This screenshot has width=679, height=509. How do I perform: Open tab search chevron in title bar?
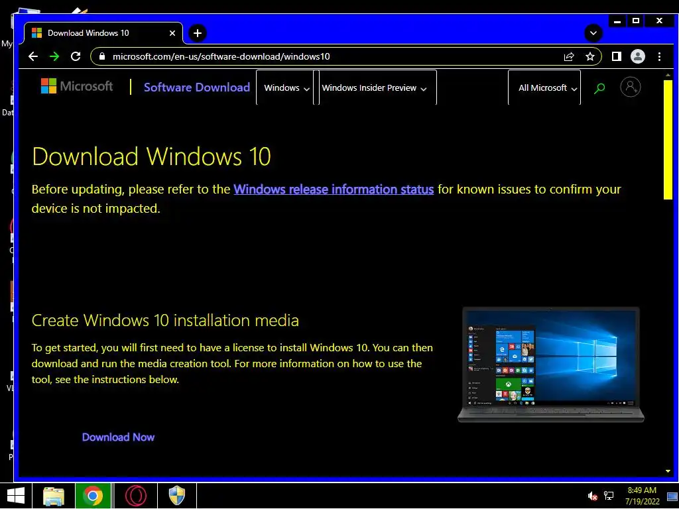pos(593,33)
